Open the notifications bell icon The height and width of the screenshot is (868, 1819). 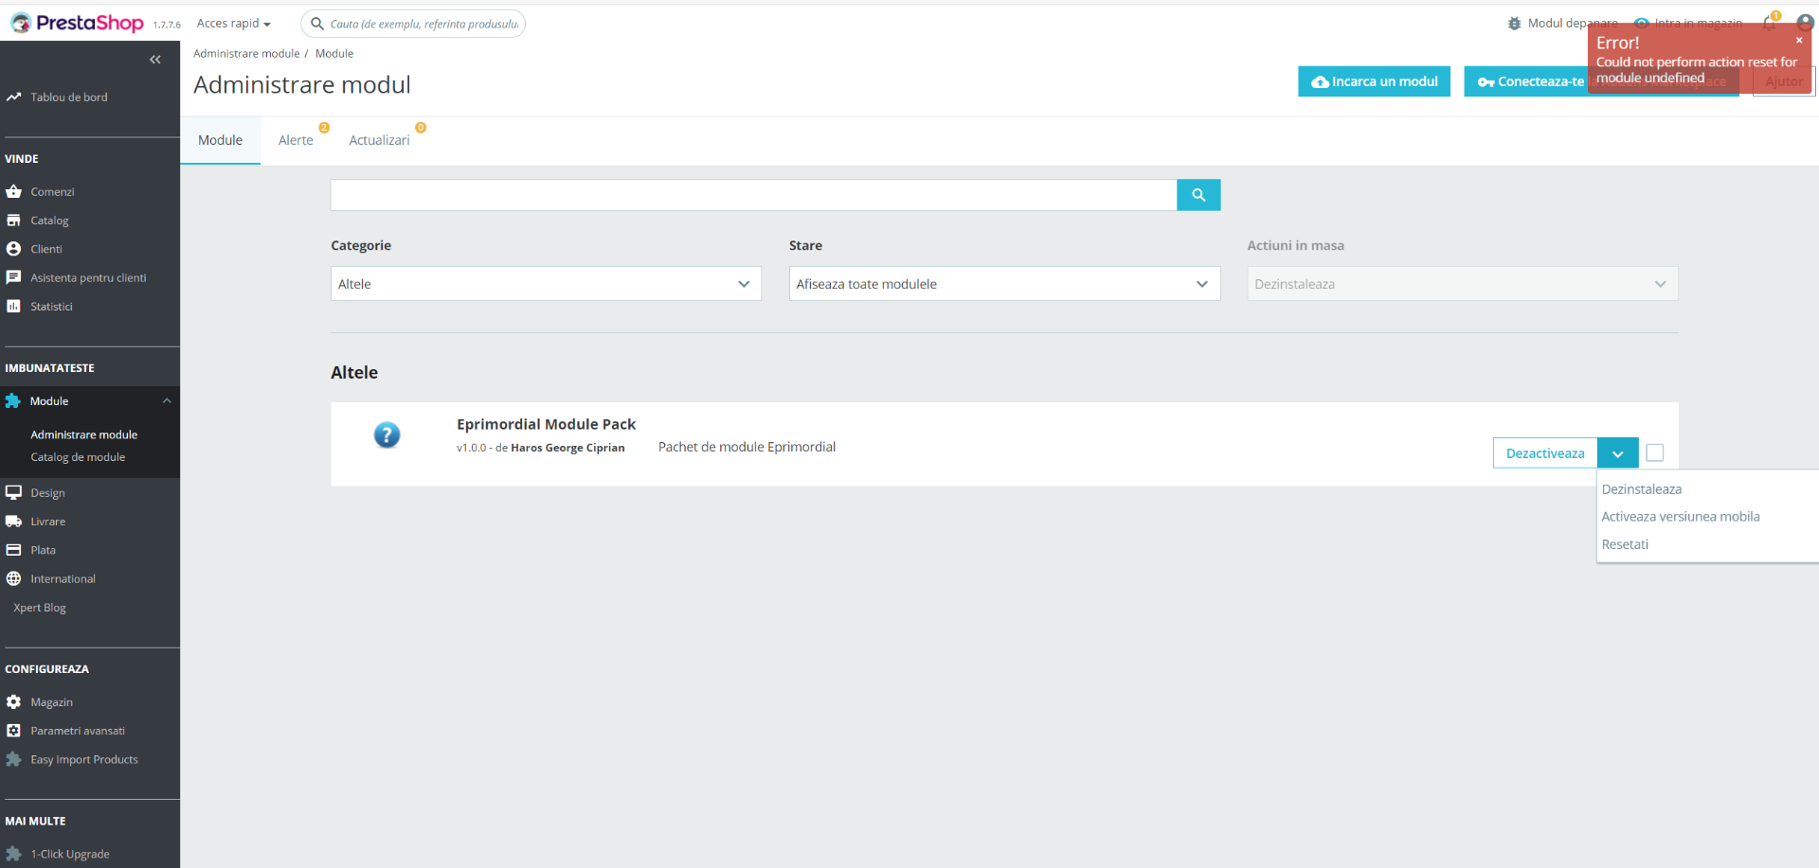pyautogui.click(x=1769, y=23)
